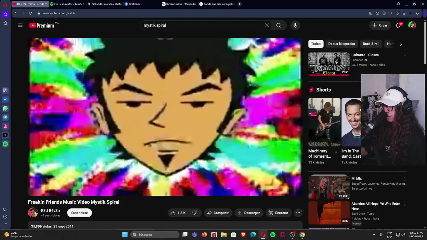Switch to Kieran Culkin Wikipedia tab
427x240 pixels.
[x=179, y=4]
